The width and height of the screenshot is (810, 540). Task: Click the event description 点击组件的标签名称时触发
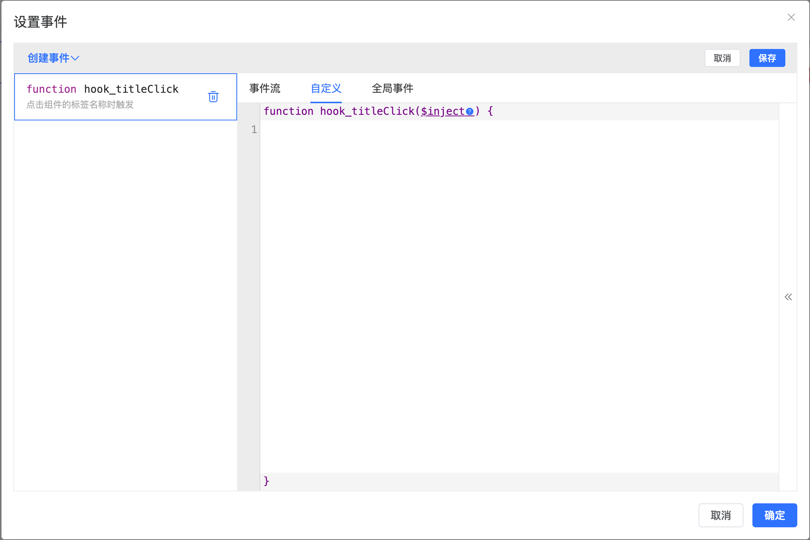pyautogui.click(x=80, y=105)
